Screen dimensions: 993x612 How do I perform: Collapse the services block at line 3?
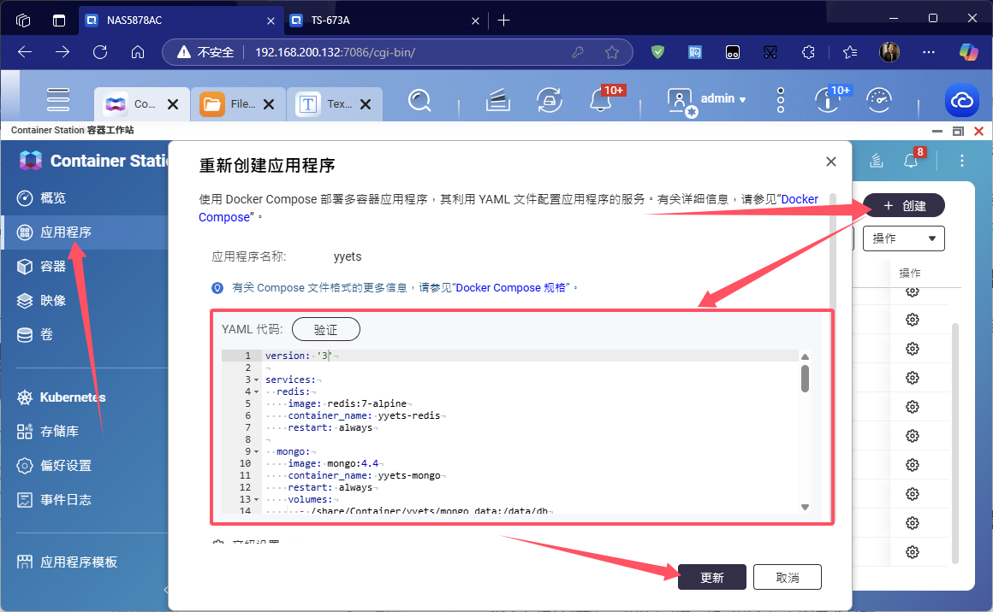pos(256,380)
